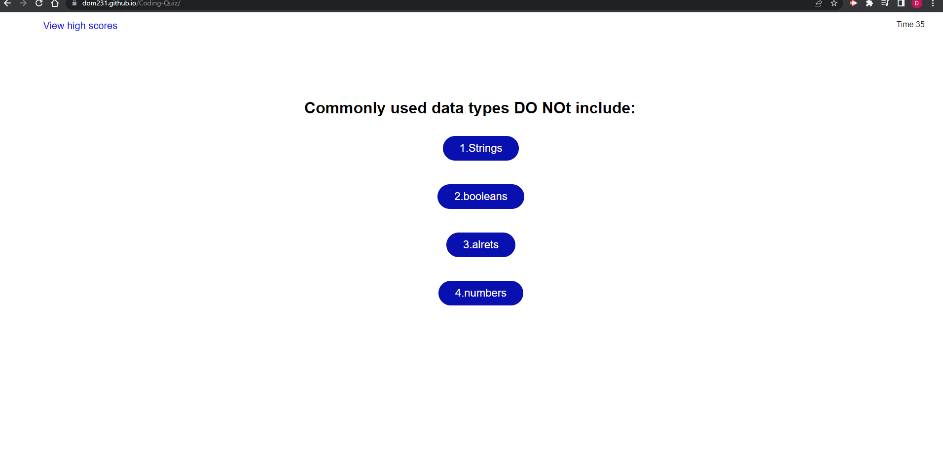Open View high scores
Viewport: 943px width, 469px height.
point(80,26)
